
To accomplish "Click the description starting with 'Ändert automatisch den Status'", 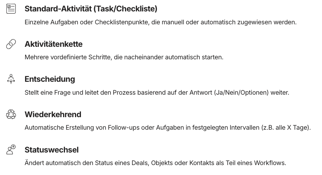I will (x=155, y=163).
